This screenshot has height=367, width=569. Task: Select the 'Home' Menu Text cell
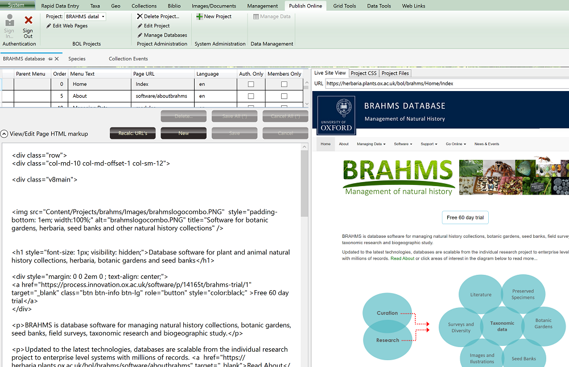coord(100,84)
